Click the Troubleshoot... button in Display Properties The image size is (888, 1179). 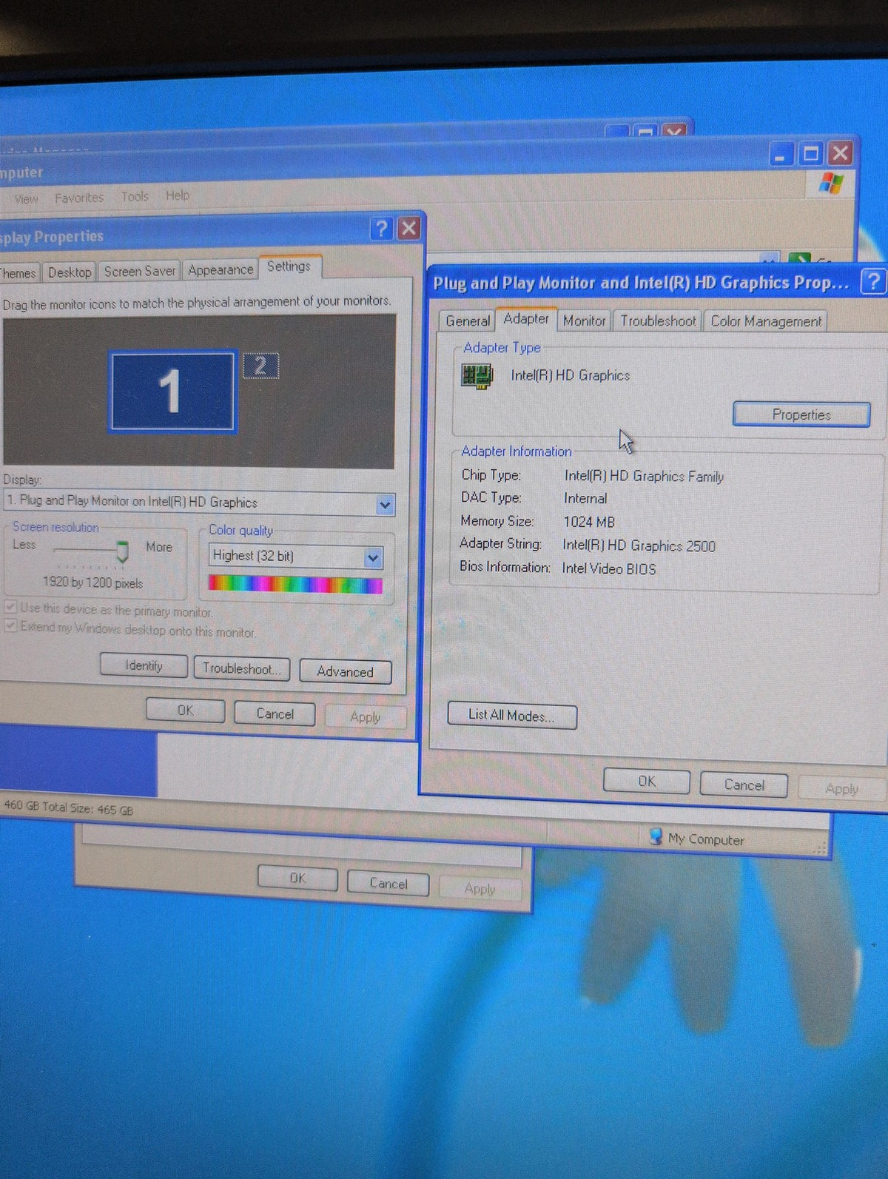pyautogui.click(x=242, y=668)
